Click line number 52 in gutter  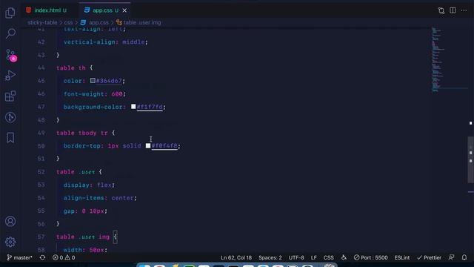[x=41, y=171]
